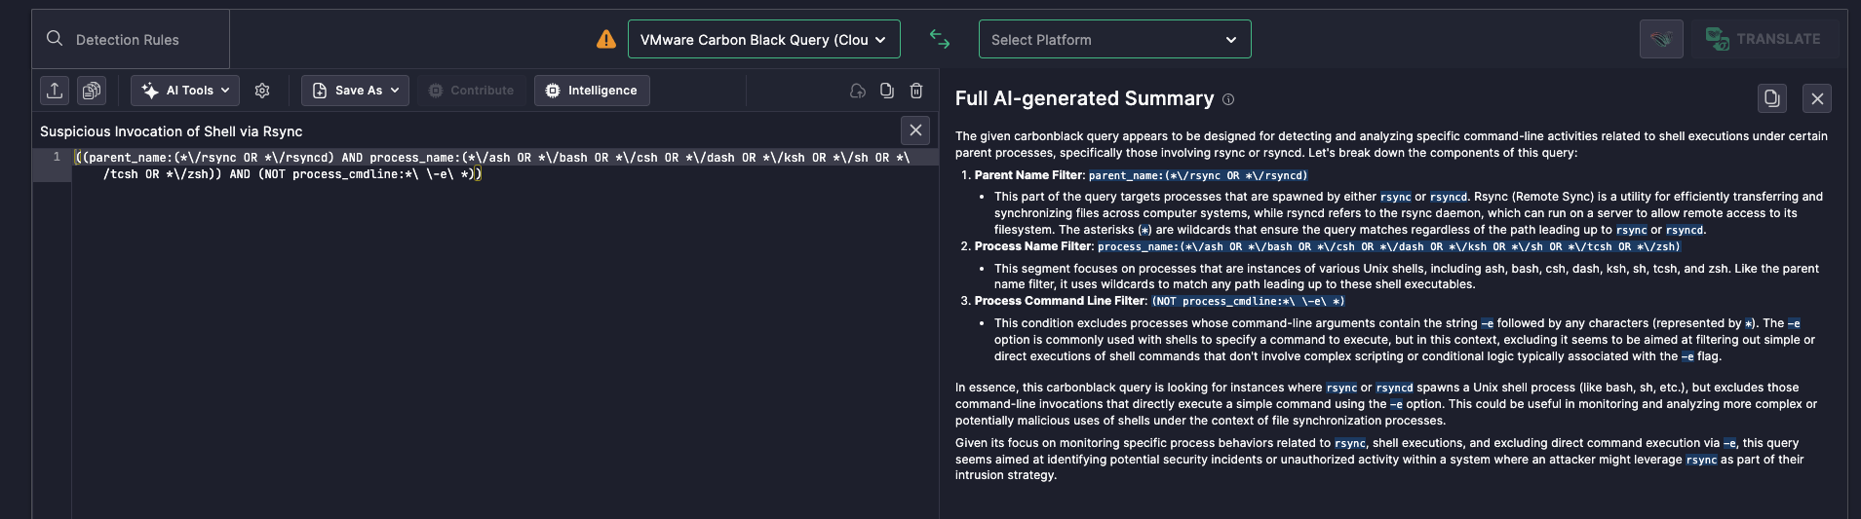Image resolution: width=1861 pixels, height=519 pixels.
Task: Click the bird logo button near Translate
Action: [1661, 39]
